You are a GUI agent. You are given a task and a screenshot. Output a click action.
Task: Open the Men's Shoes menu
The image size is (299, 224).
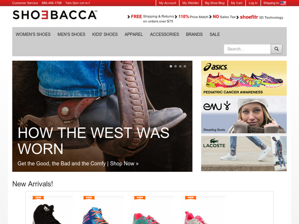click(x=71, y=34)
